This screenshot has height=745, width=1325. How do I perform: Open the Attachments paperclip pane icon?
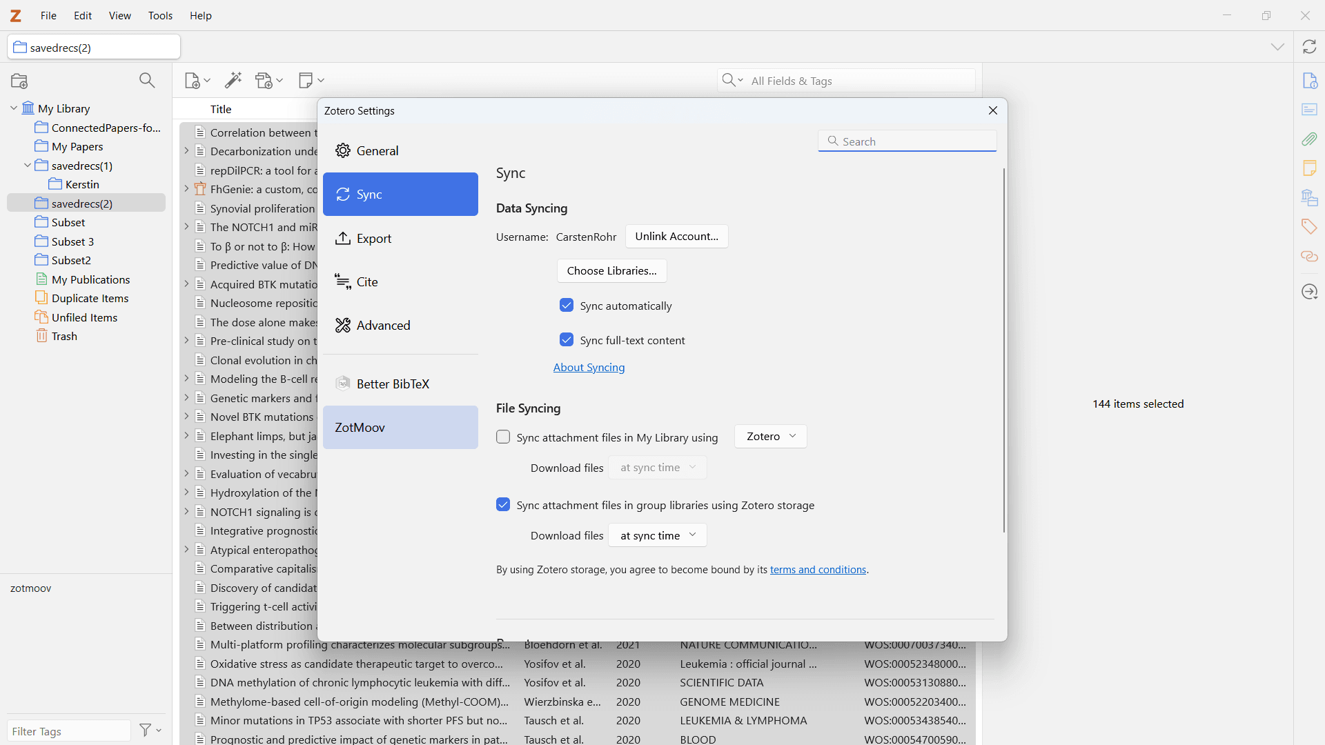pos(1310,139)
